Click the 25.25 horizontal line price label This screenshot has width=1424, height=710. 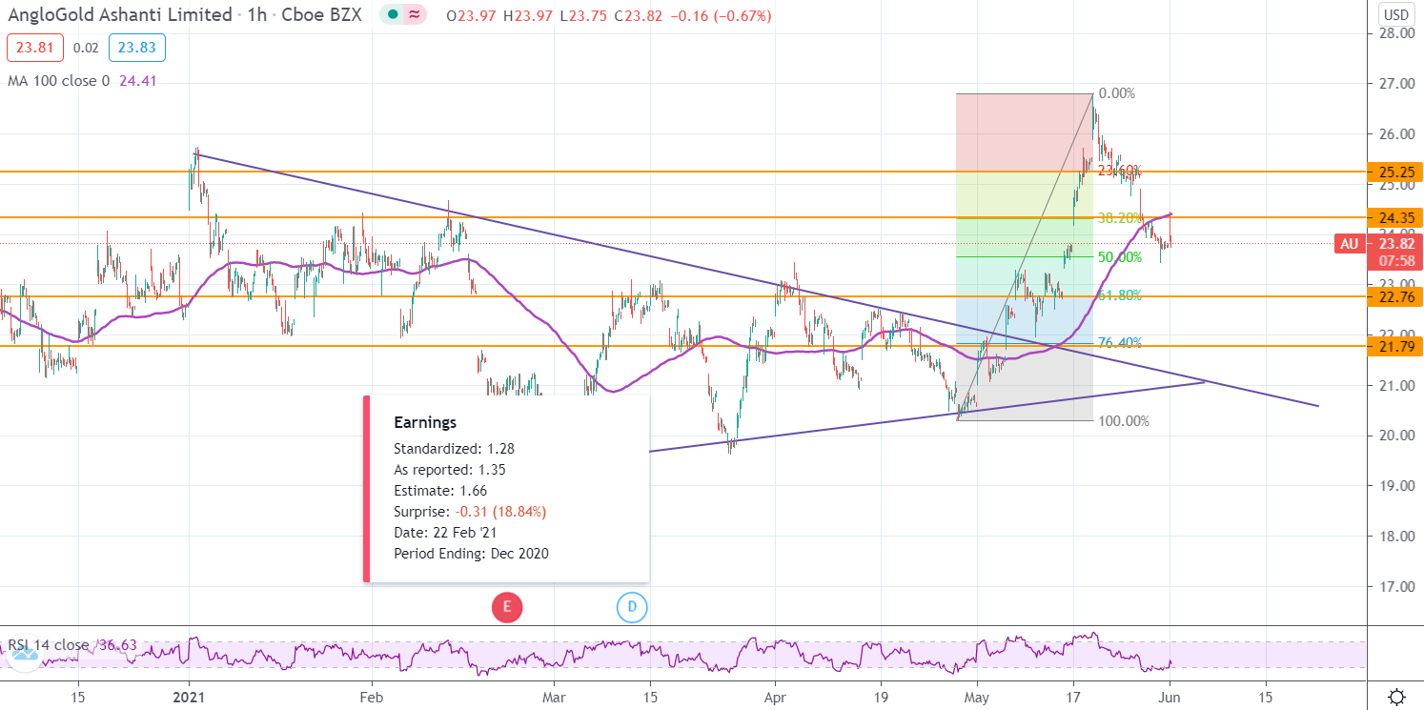[1394, 172]
